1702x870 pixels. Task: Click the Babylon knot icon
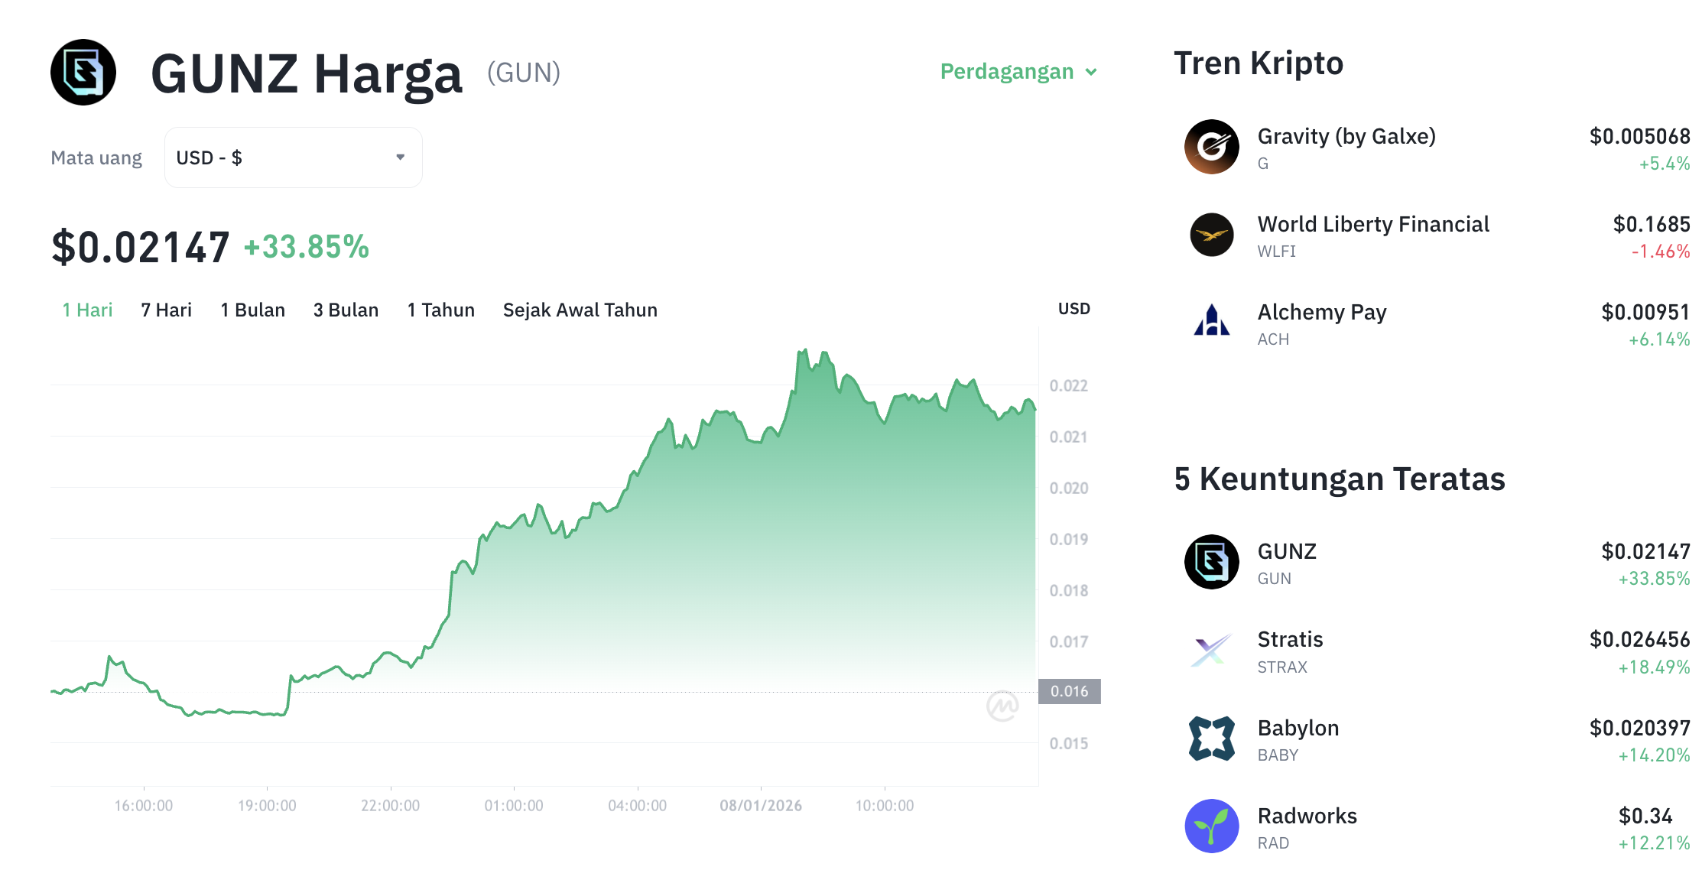[1212, 739]
